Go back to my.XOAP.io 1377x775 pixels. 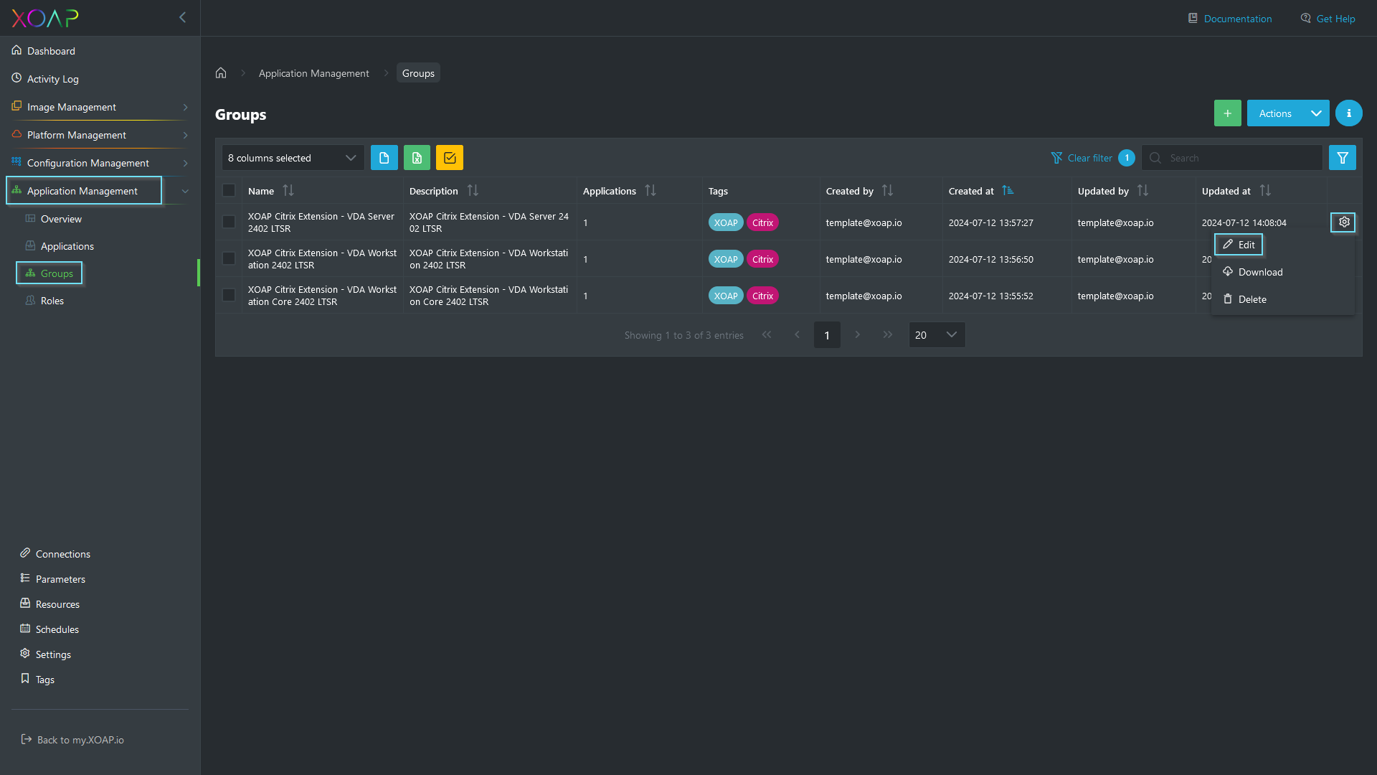coord(72,740)
